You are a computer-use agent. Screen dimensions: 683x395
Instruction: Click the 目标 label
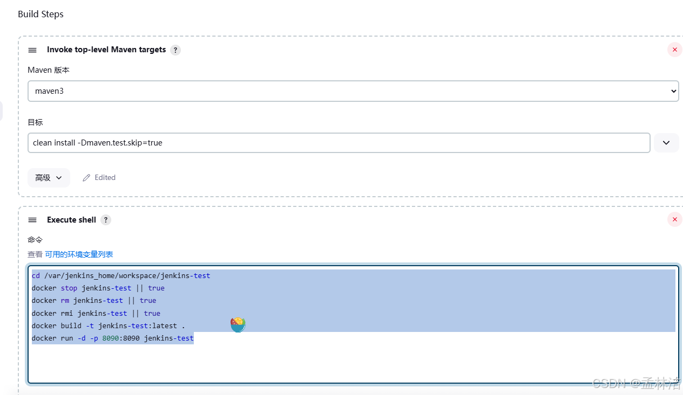(35, 122)
